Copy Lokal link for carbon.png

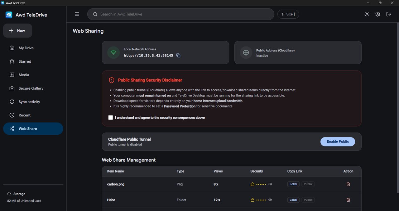pos(293,184)
